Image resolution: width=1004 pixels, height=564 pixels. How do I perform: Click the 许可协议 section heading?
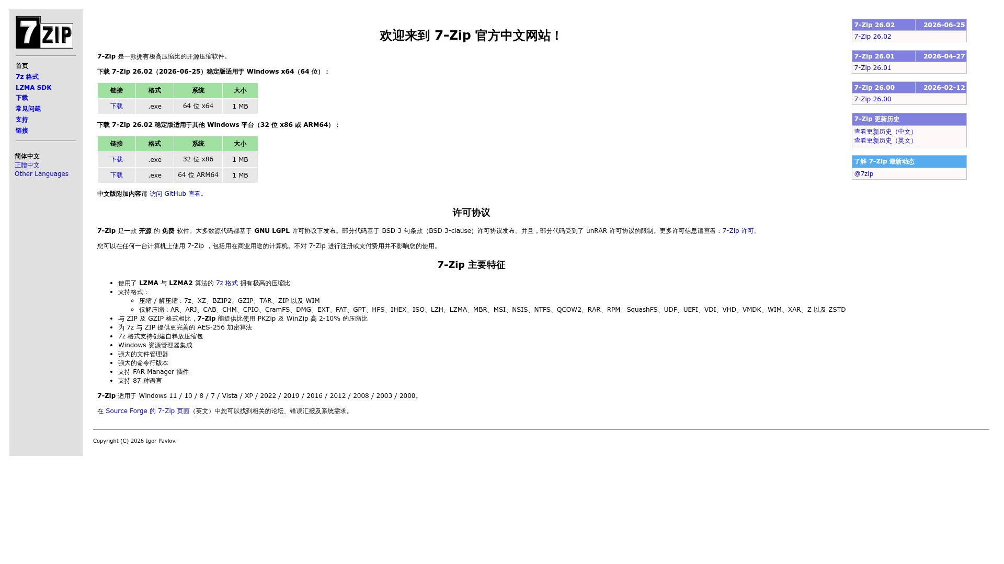point(471,213)
